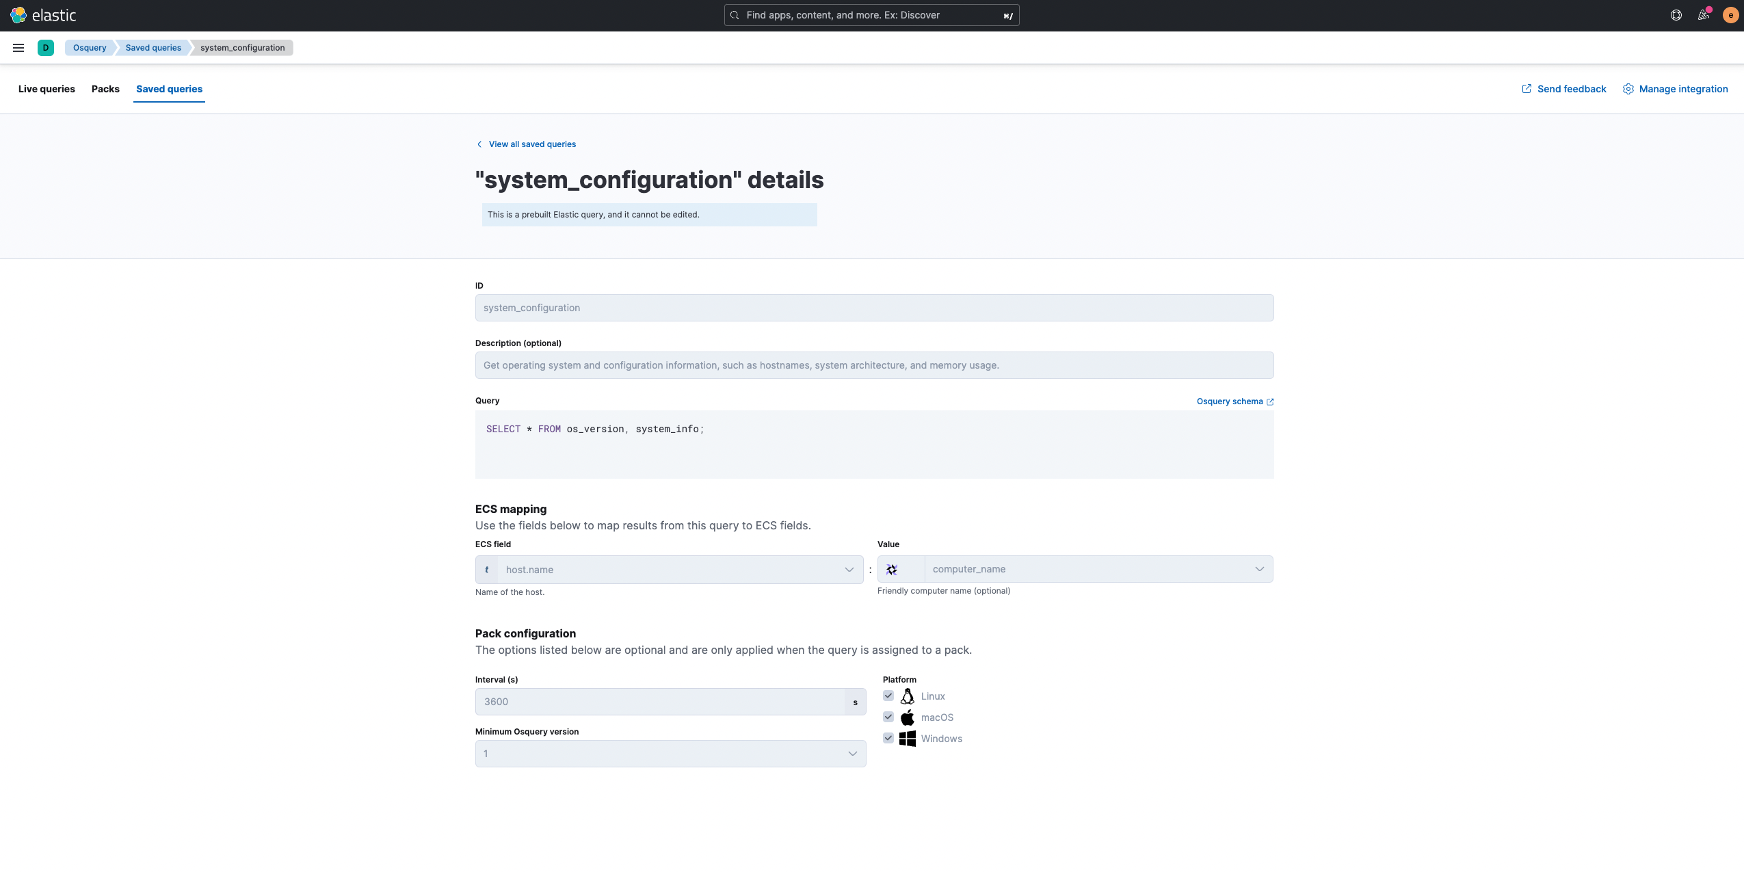Open the user profile avatar menu
1744x872 pixels.
pyautogui.click(x=1730, y=15)
